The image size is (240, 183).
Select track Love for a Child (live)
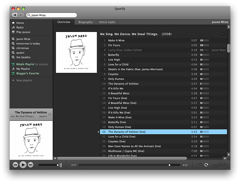tap(163, 136)
